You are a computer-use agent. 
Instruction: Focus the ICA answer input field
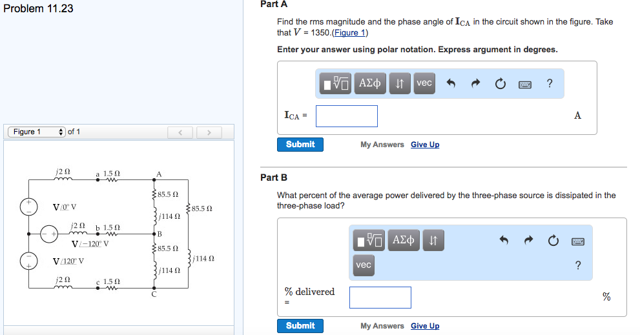(x=347, y=116)
